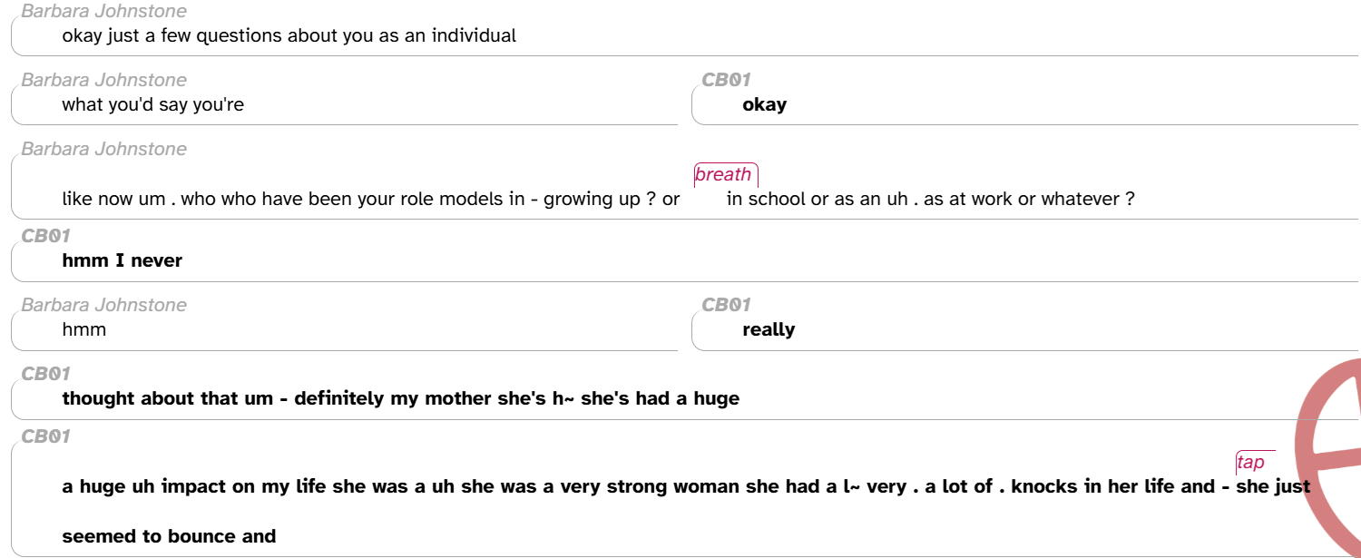This screenshot has height=558, width=1361.
Task: Click CB01 label above 'really'
Action: click(x=726, y=305)
